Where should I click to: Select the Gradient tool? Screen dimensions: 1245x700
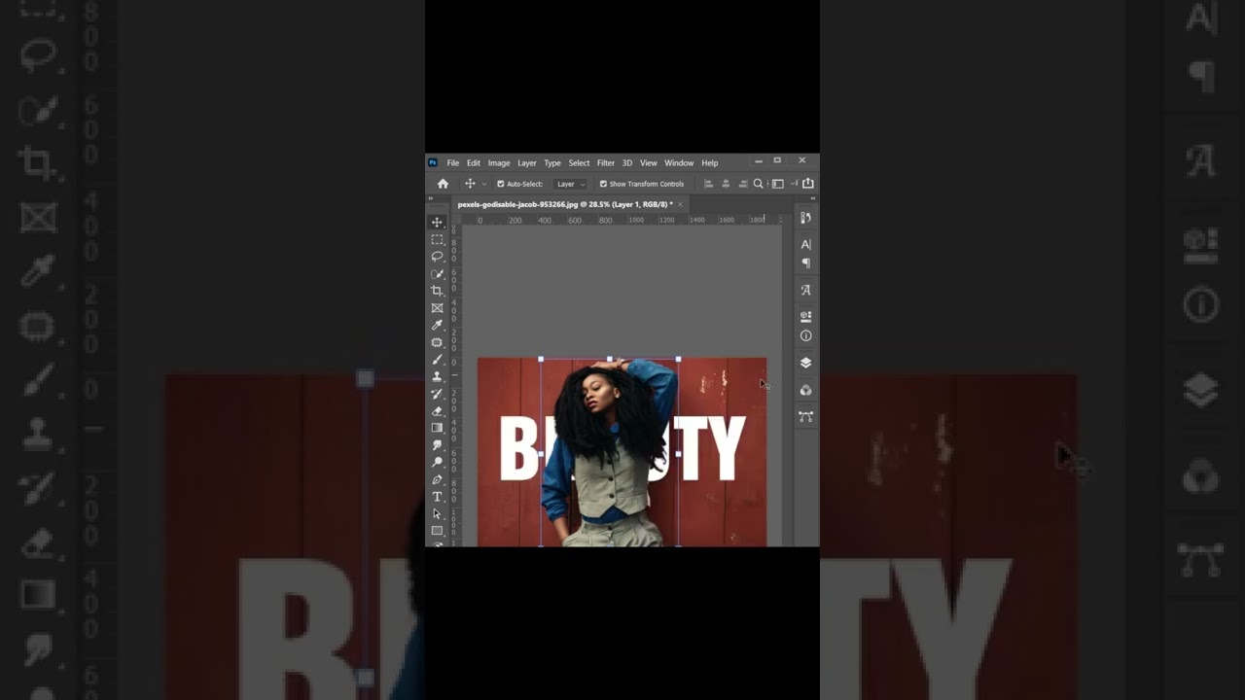pyautogui.click(x=437, y=428)
